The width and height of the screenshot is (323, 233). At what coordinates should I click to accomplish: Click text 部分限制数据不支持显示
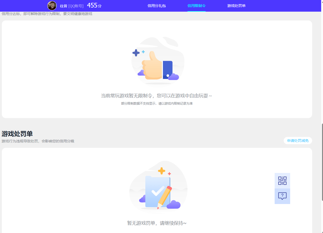click(x=139, y=104)
